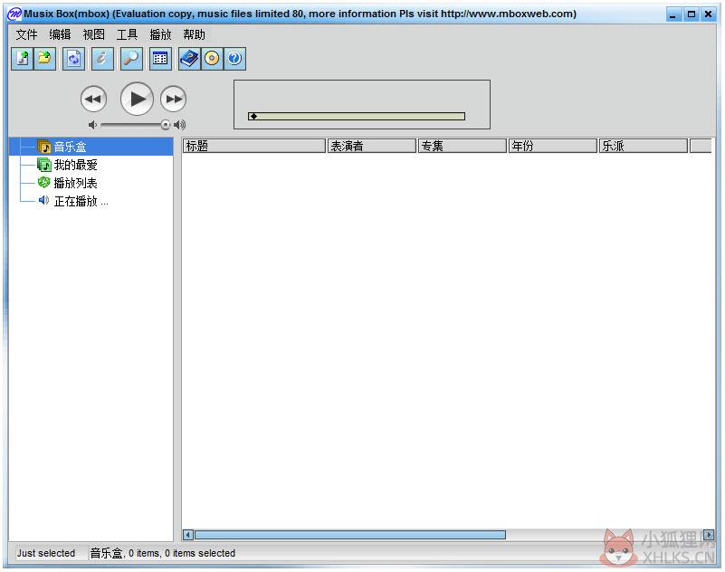
Task: Select 播放列表 in the sidebar
Action: click(x=75, y=183)
